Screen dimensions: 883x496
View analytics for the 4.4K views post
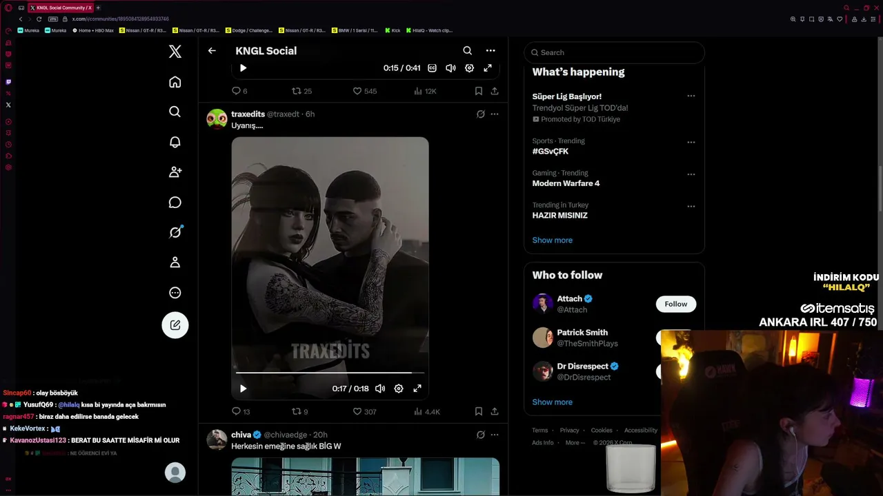pyautogui.click(x=426, y=411)
